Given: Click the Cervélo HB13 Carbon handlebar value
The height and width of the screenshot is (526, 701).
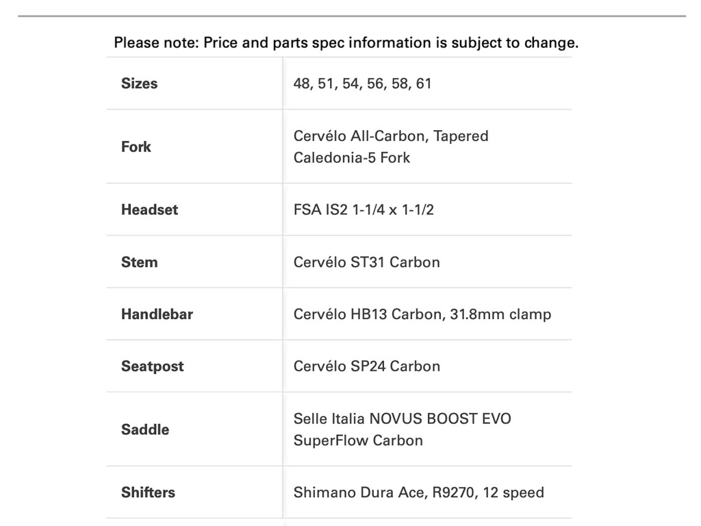Looking at the screenshot, I should pos(422,314).
